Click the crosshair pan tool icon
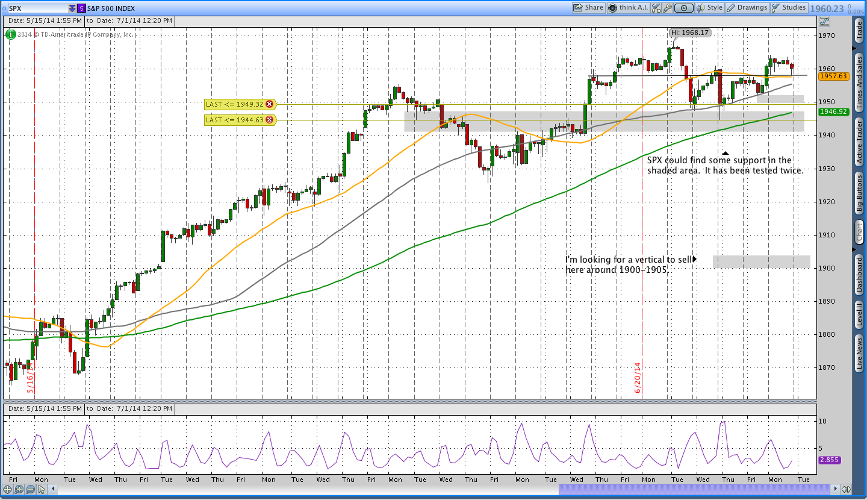The width and height of the screenshot is (867, 500). click(8, 489)
